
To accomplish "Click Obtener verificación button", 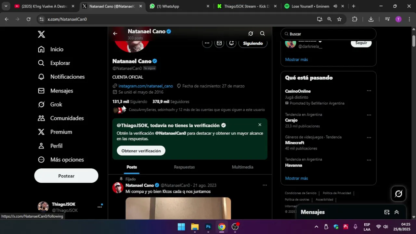I will coord(141,151).
